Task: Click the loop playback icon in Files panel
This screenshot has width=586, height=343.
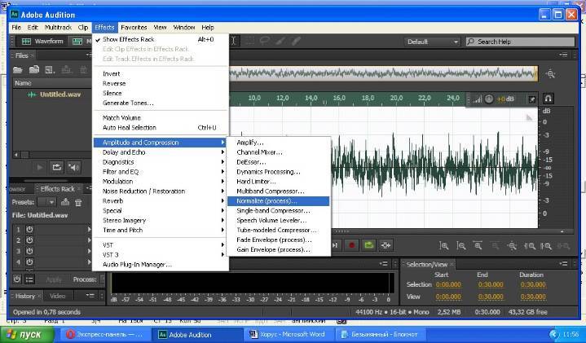Action: pos(57,167)
